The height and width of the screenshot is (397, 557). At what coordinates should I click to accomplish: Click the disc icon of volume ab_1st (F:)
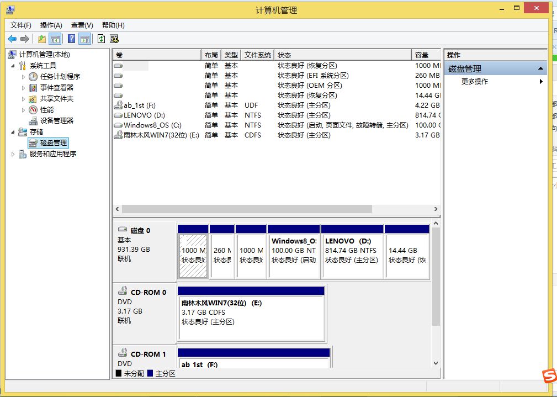point(118,105)
